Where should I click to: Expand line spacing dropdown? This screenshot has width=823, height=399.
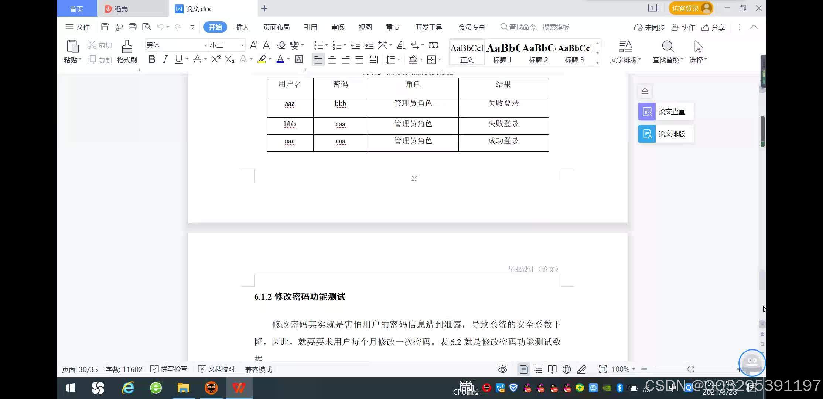(x=399, y=59)
